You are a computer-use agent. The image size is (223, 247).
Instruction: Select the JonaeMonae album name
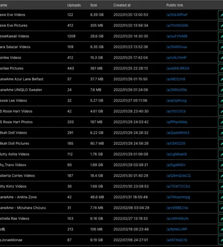11,240
